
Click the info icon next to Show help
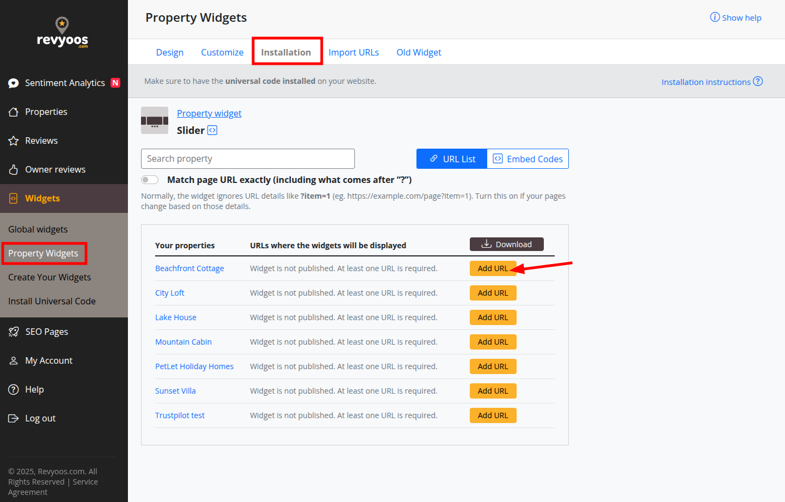click(715, 17)
